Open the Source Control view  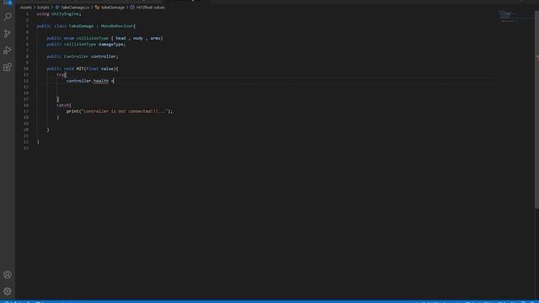pyautogui.click(x=8, y=34)
